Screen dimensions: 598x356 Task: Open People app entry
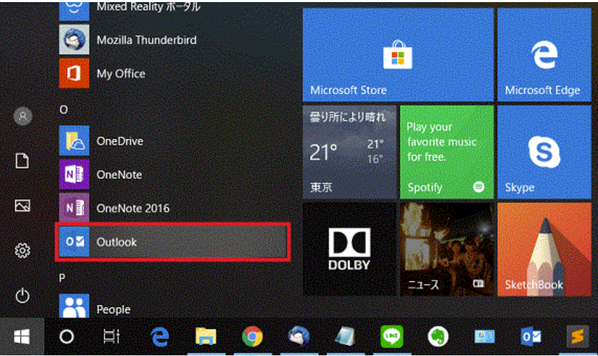coord(172,307)
